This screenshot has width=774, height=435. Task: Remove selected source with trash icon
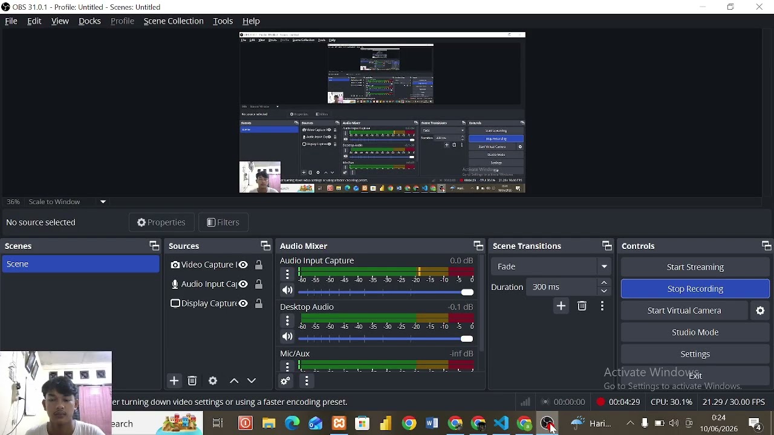tap(192, 381)
